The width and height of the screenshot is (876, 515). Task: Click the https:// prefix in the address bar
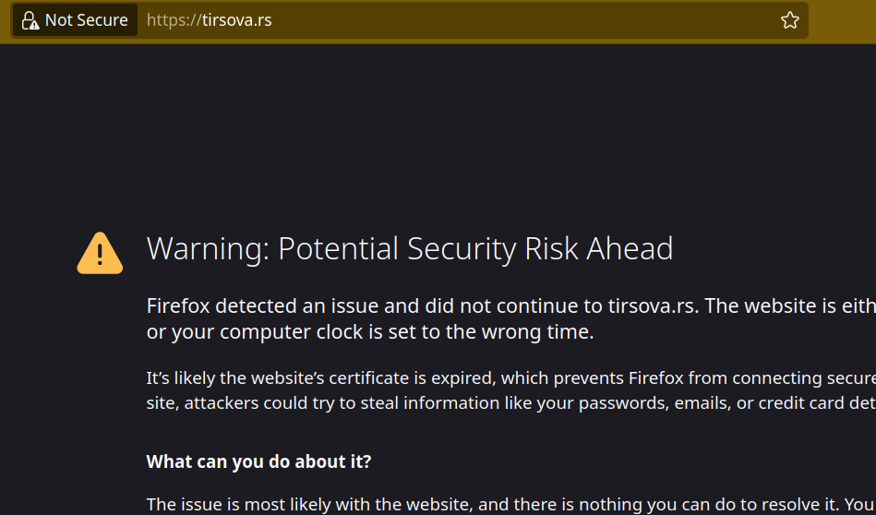pyautogui.click(x=174, y=20)
